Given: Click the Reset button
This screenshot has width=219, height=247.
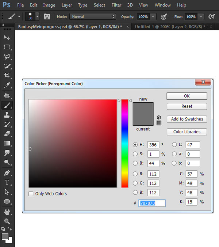Looking at the screenshot, I should tap(187, 106).
